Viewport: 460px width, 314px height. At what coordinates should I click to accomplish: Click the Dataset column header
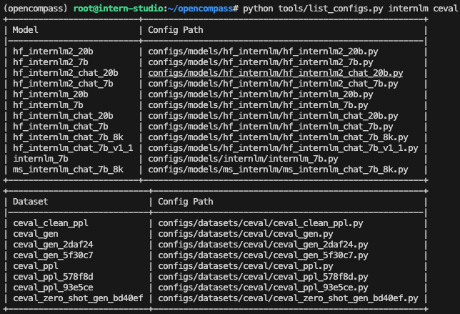coord(33,202)
